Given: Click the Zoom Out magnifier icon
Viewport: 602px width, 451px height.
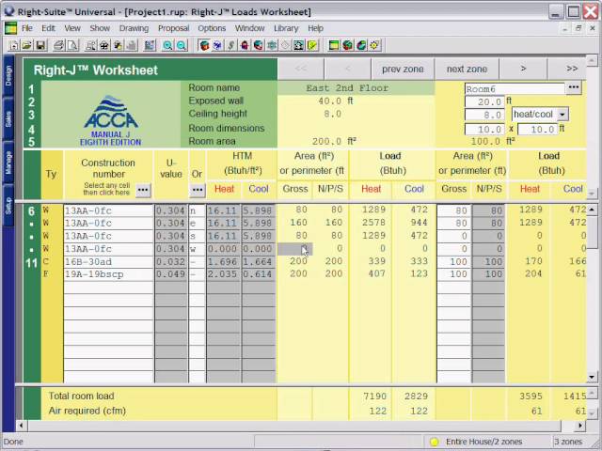Looking at the screenshot, I should click(x=182, y=45).
